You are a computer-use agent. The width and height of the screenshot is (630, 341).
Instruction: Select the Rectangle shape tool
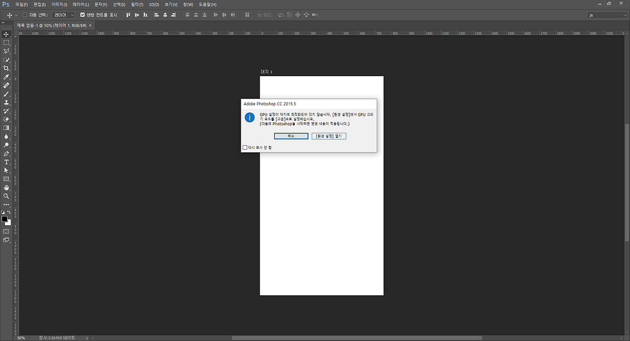point(6,179)
